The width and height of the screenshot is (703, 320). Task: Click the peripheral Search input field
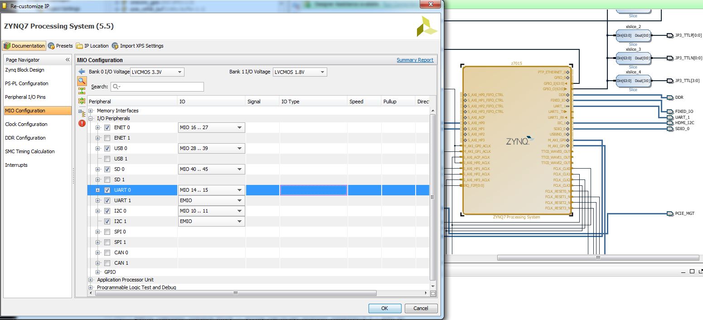tap(157, 87)
